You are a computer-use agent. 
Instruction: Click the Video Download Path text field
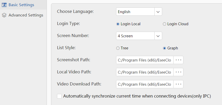(145, 84)
